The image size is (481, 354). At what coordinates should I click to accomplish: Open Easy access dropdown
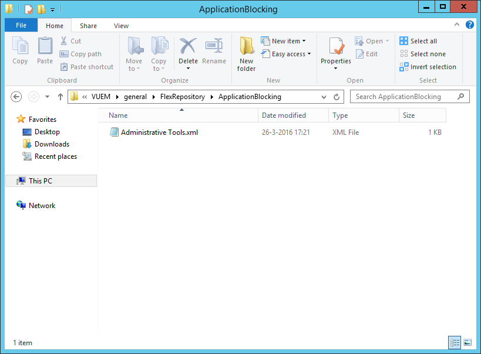pyautogui.click(x=309, y=53)
